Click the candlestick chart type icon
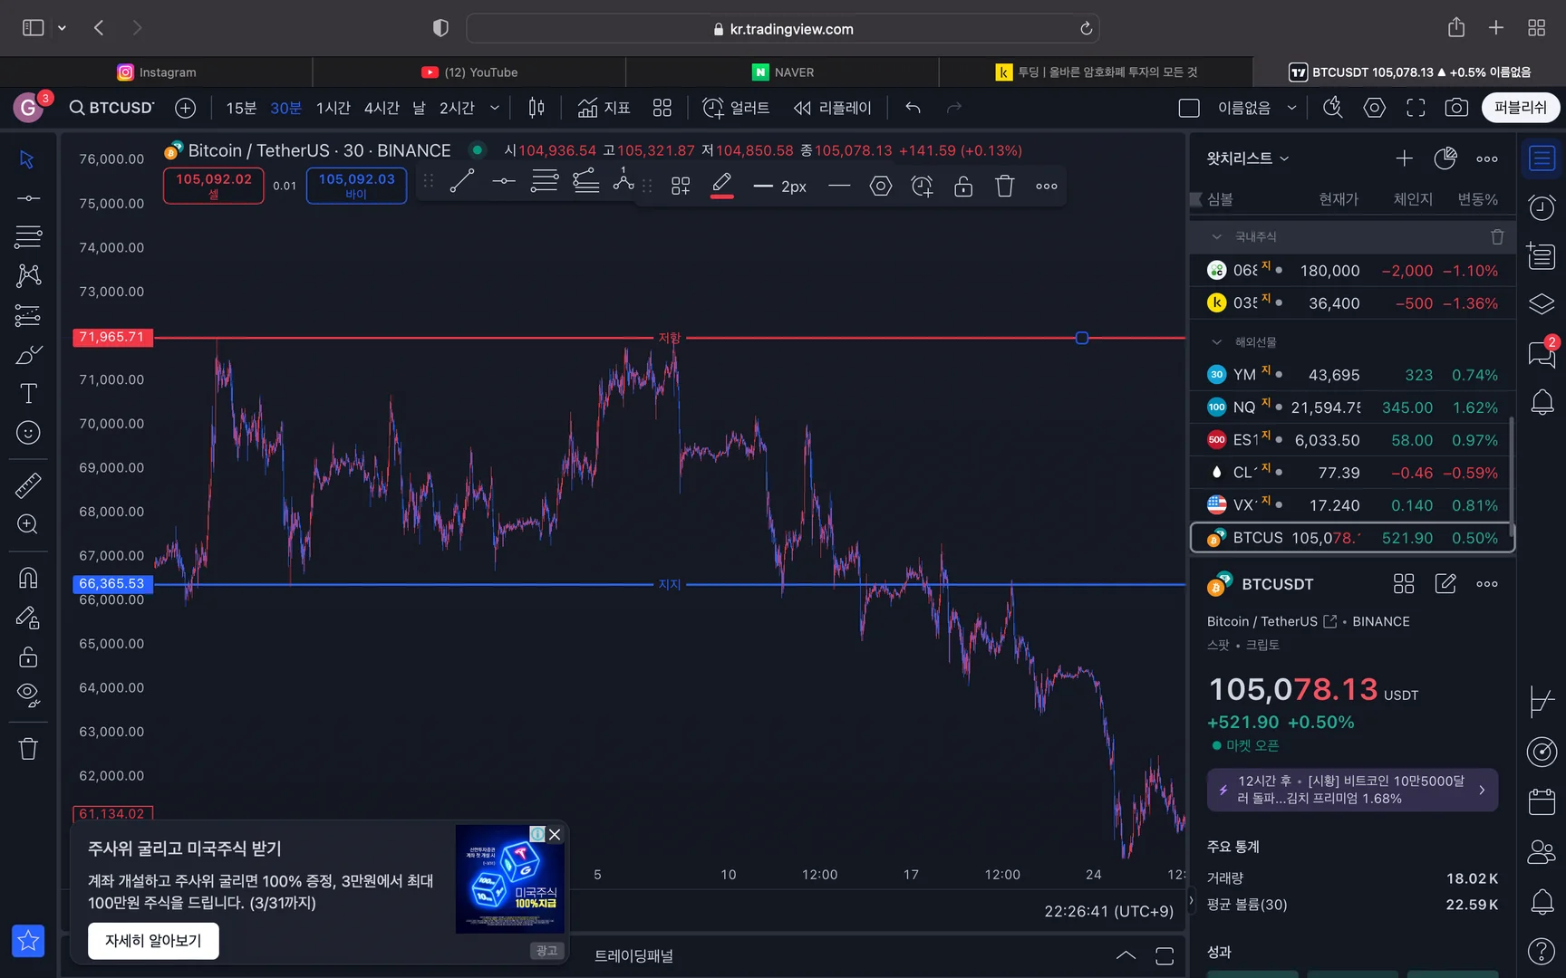The height and width of the screenshot is (978, 1566). point(536,108)
